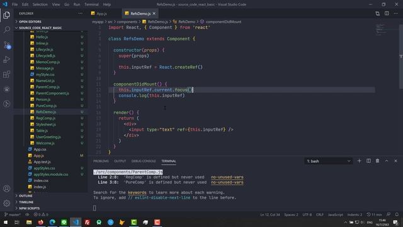Close the terminal panel
The width and height of the screenshot is (403, 227).
pos(396,161)
